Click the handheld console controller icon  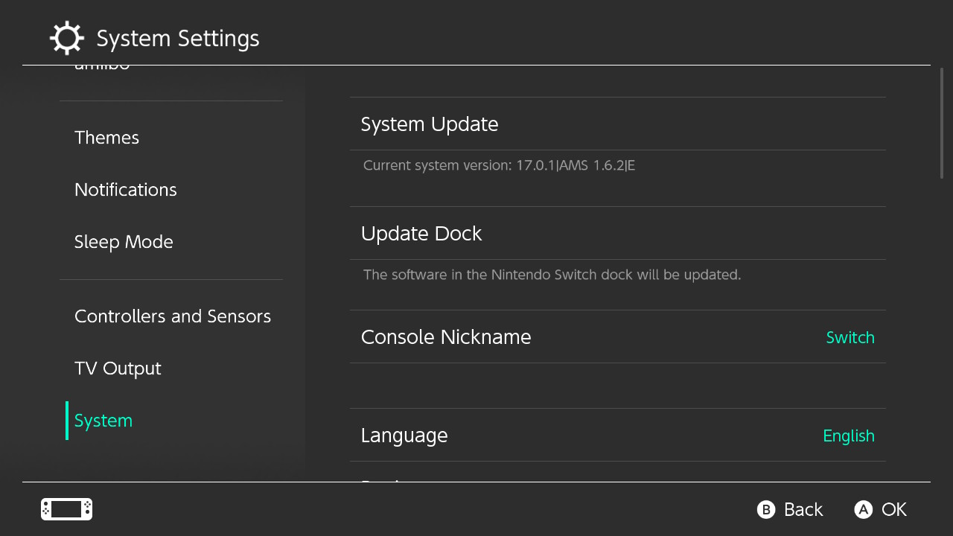tap(66, 509)
